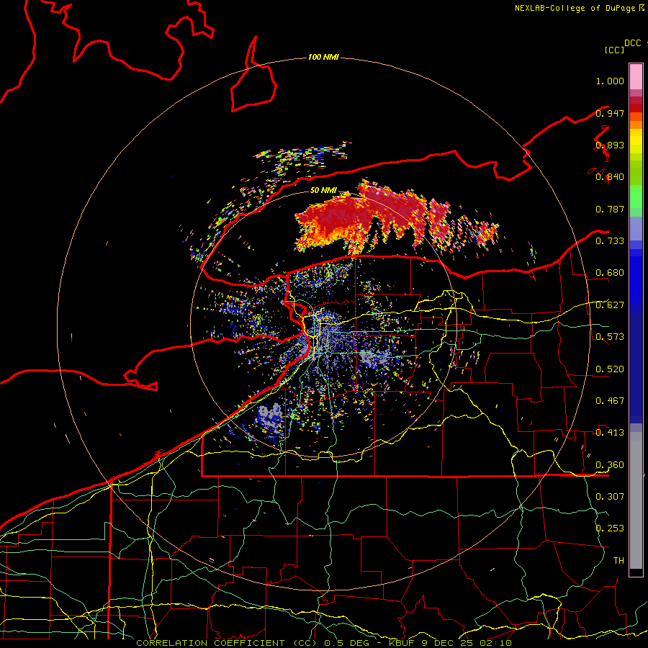Click the [CC] unit label

614,50
